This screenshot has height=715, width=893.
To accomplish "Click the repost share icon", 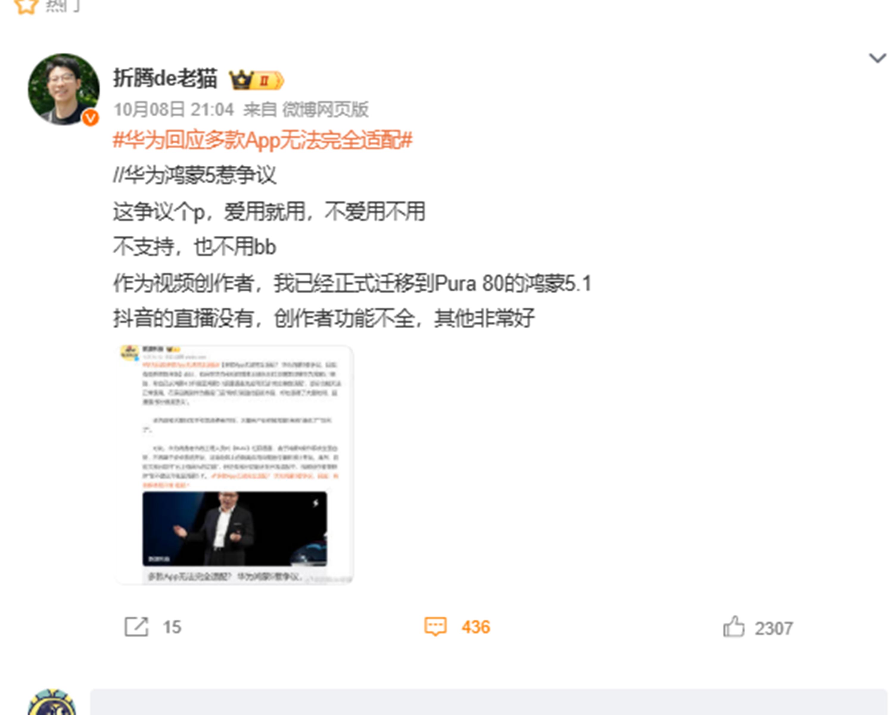I will click(x=136, y=627).
